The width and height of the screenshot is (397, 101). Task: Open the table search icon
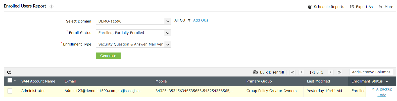tap(9, 72)
